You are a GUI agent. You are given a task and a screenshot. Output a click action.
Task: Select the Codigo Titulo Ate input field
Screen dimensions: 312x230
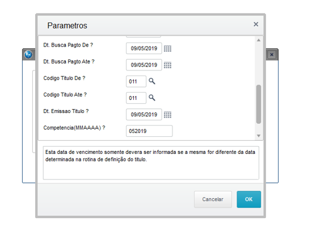click(x=136, y=98)
